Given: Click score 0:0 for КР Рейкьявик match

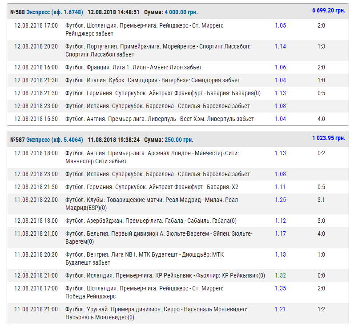Looking at the screenshot, I should [x=321, y=275].
